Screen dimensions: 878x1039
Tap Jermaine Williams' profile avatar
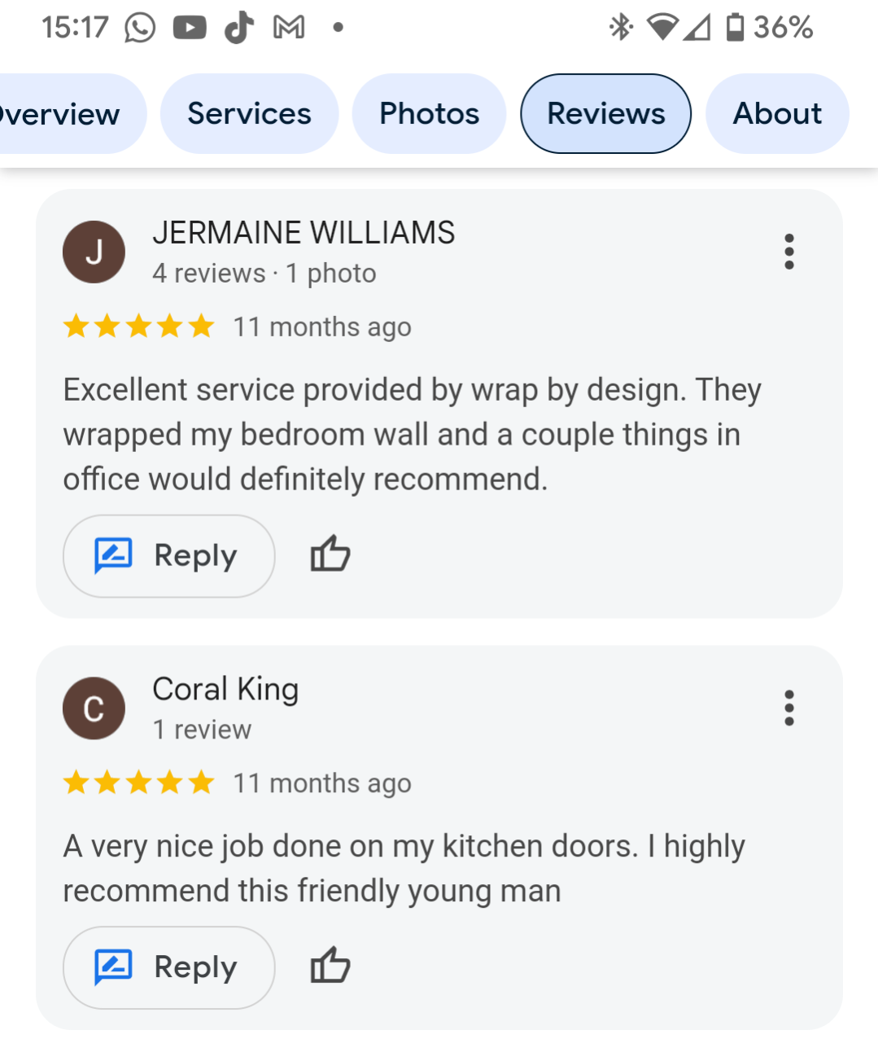pos(94,252)
